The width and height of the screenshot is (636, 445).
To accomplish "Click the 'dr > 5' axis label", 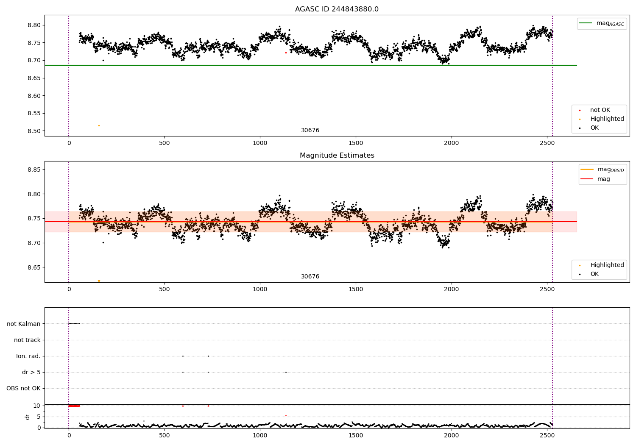I will [x=31, y=372].
